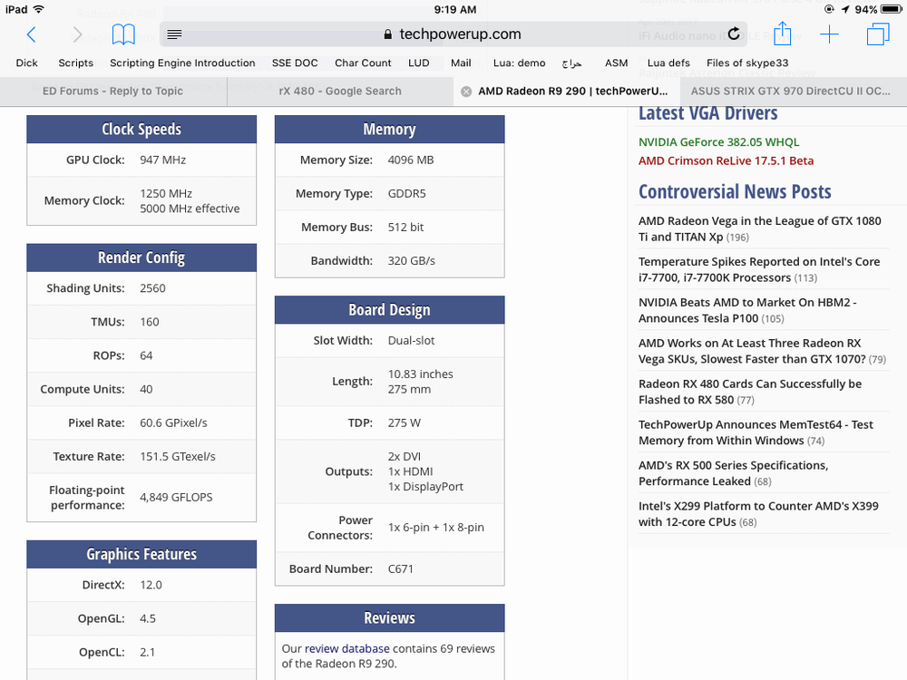The width and height of the screenshot is (907, 680).
Task: Open Files of skype33 bookmark
Action: [747, 63]
